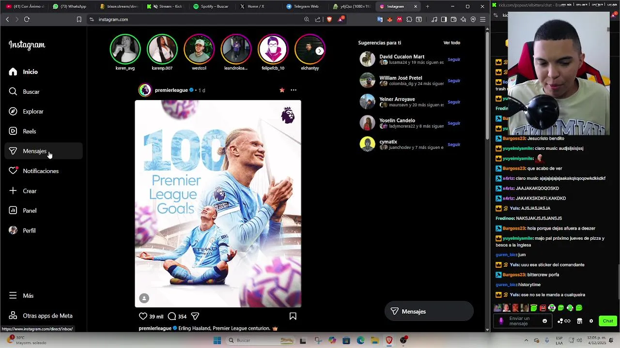View leandroloa's story
Viewport: 620px width, 348px height.
[x=236, y=52]
